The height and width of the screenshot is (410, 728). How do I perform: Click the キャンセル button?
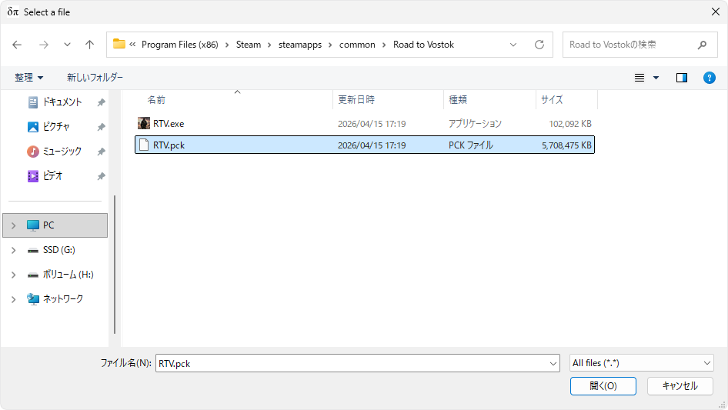pos(680,386)
